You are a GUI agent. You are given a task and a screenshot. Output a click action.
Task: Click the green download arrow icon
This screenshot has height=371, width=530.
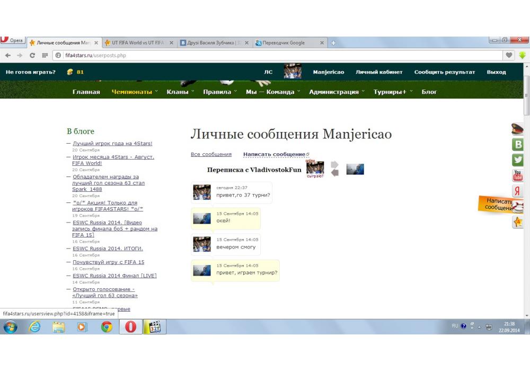(x=523, y=55)
